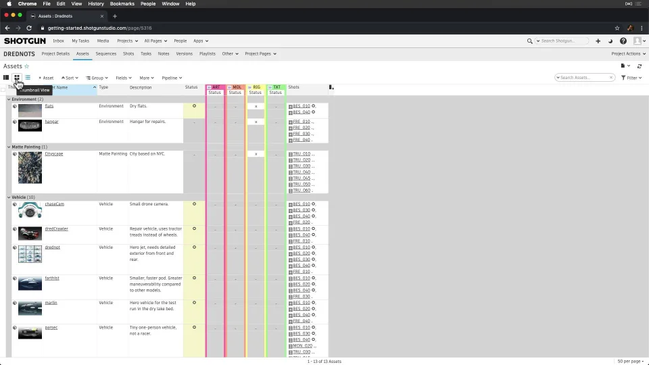Switch to the Sequences tab
The height and width of the screenshot is (365, 649).
pyautogui.click(x=106, y=54)
